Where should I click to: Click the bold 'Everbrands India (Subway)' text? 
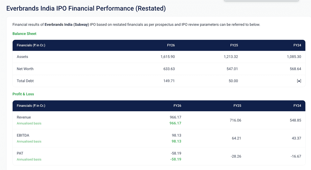tap(67, 25)
